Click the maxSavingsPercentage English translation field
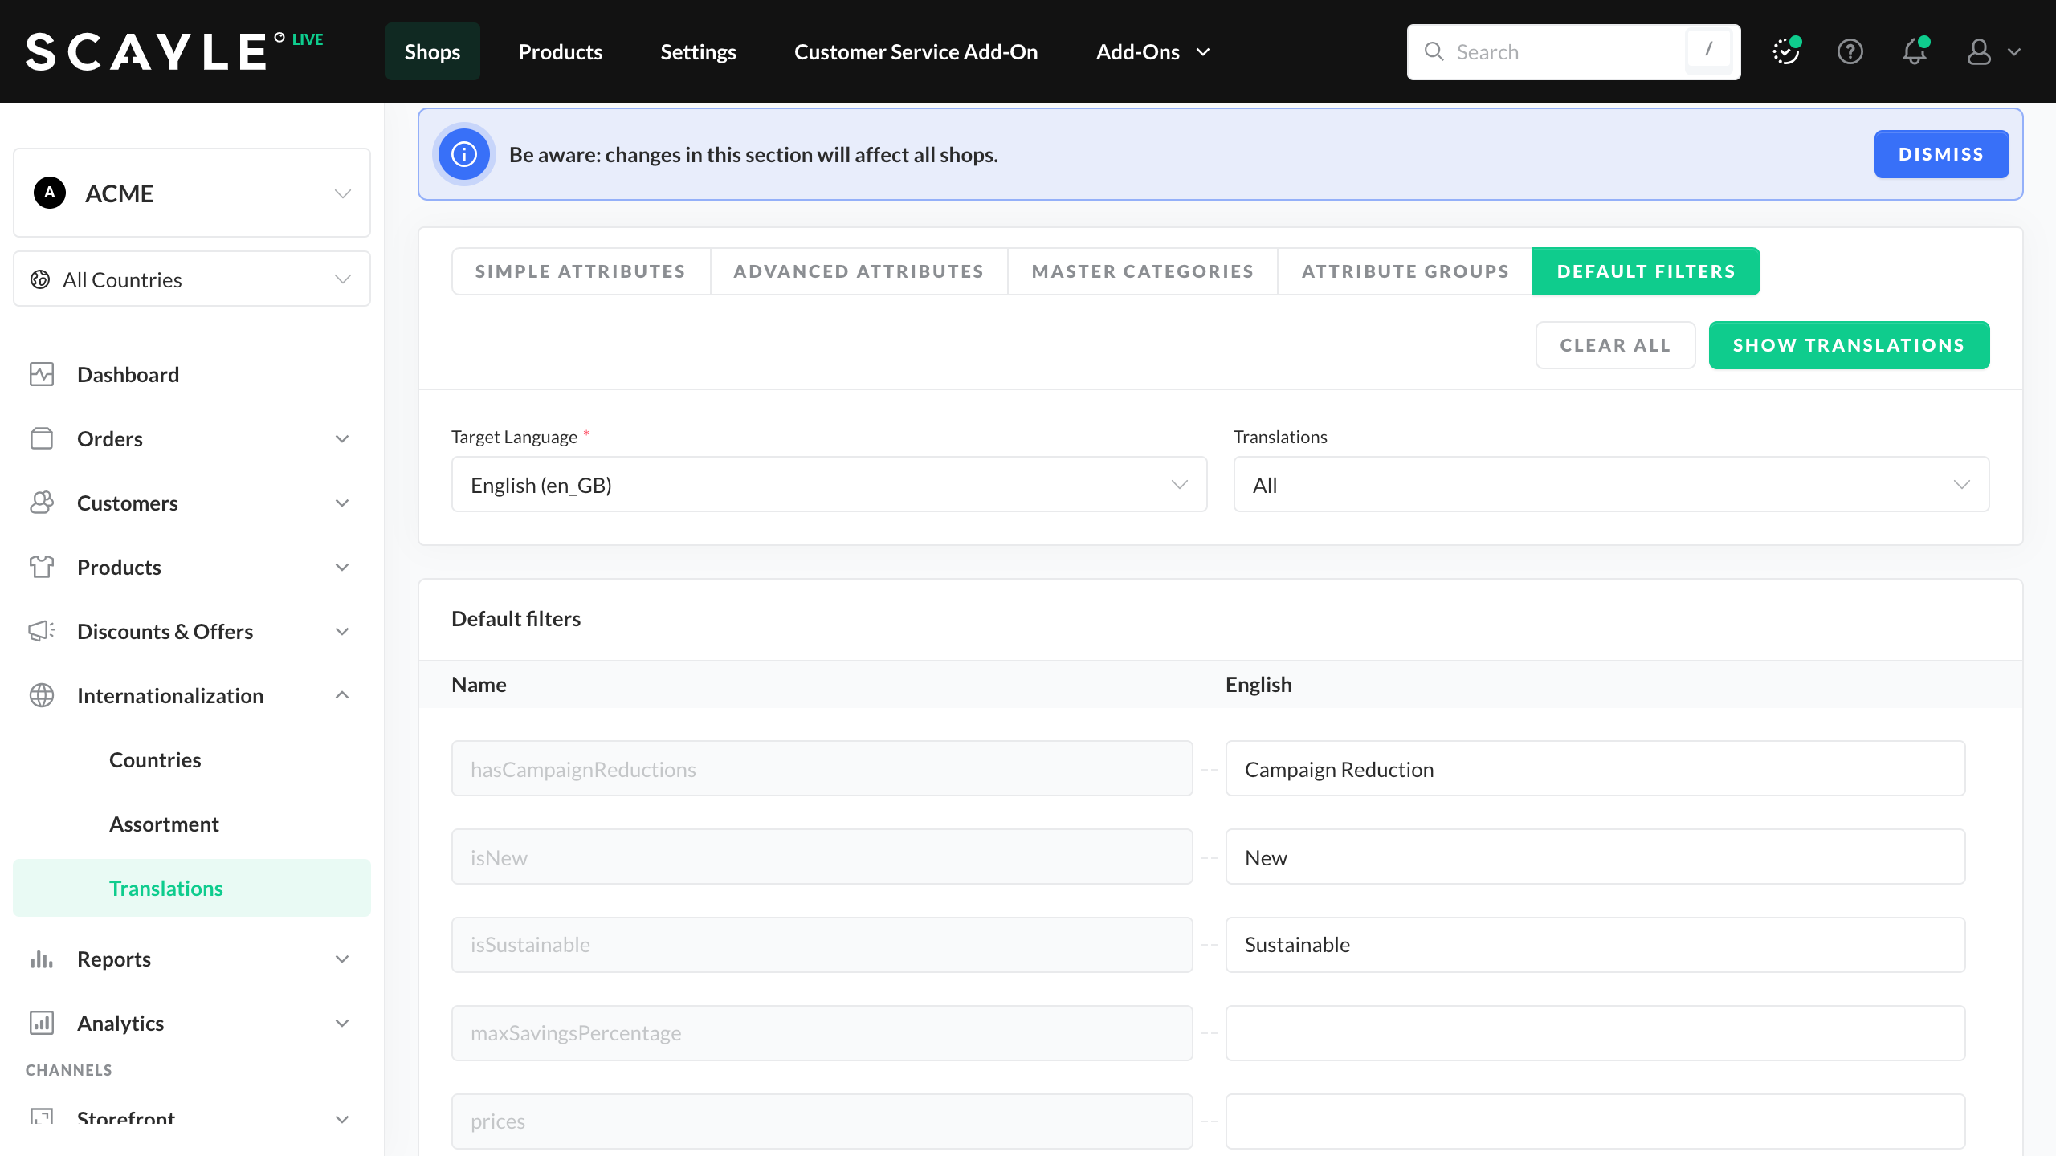This screenshot has height=1156, width=2056. click(1595, 1033)
